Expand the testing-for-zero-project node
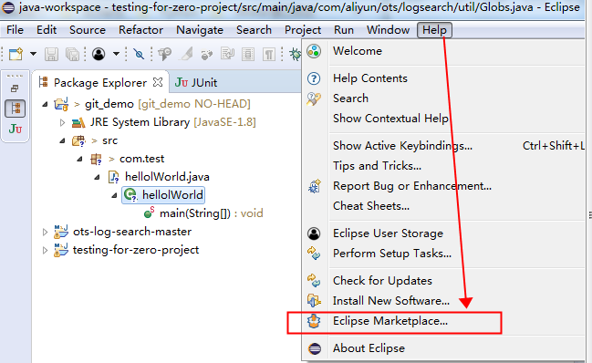The width and height of the screenshot is (592, 363). 45,250
